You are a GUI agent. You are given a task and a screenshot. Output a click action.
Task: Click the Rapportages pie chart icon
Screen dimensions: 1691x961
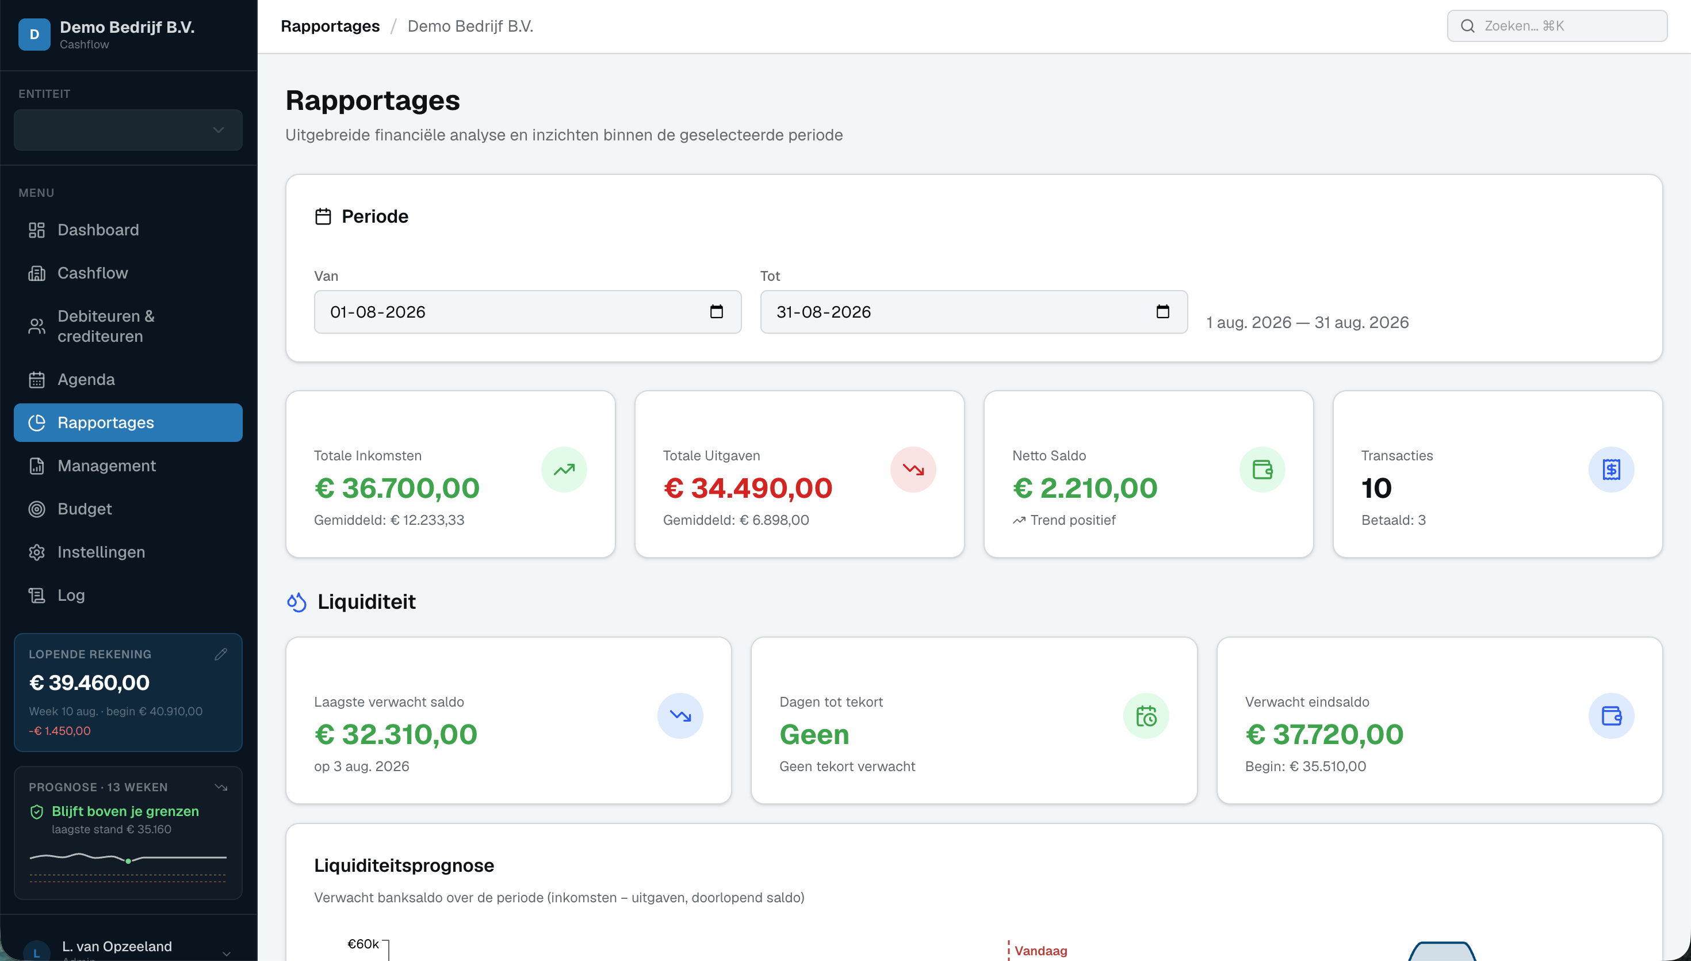click(37, 422)
